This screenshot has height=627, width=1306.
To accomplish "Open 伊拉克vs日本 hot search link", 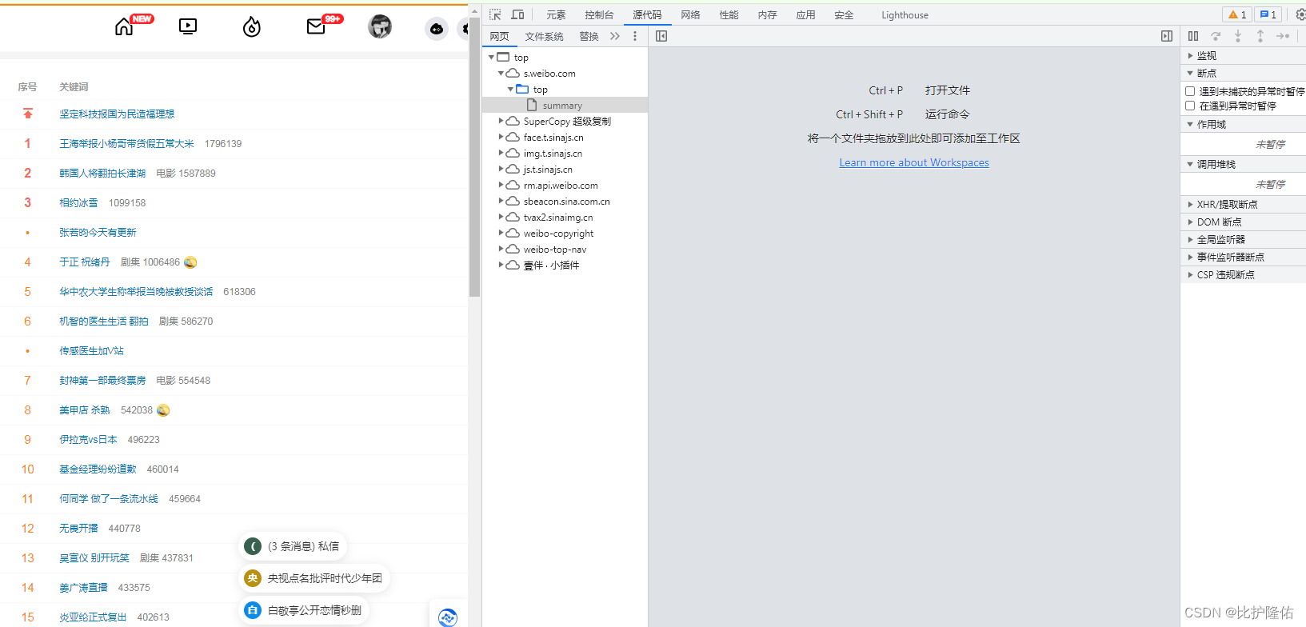I will coord(88,439).
